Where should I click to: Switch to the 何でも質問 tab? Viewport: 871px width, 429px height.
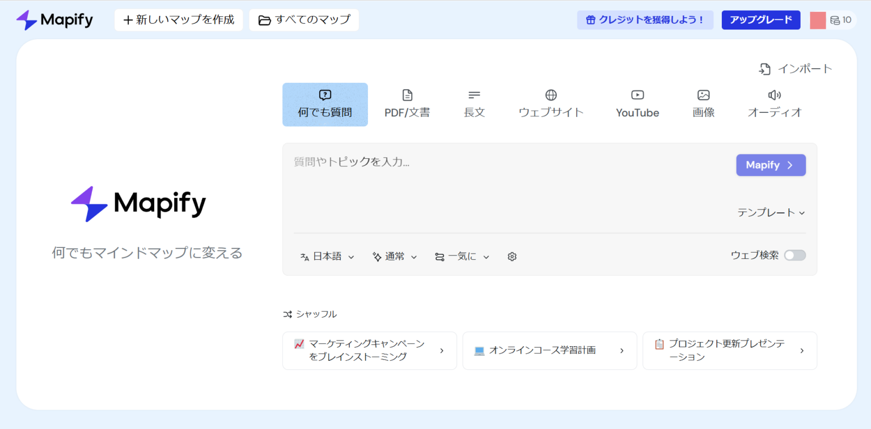point(325,104)
